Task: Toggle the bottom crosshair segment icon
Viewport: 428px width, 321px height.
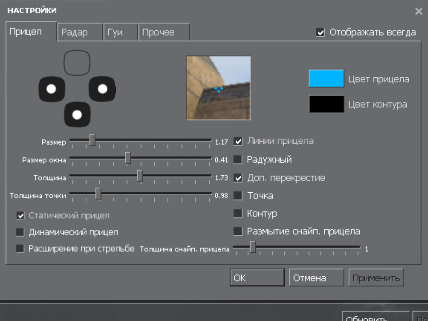Action: coord(77,114)
